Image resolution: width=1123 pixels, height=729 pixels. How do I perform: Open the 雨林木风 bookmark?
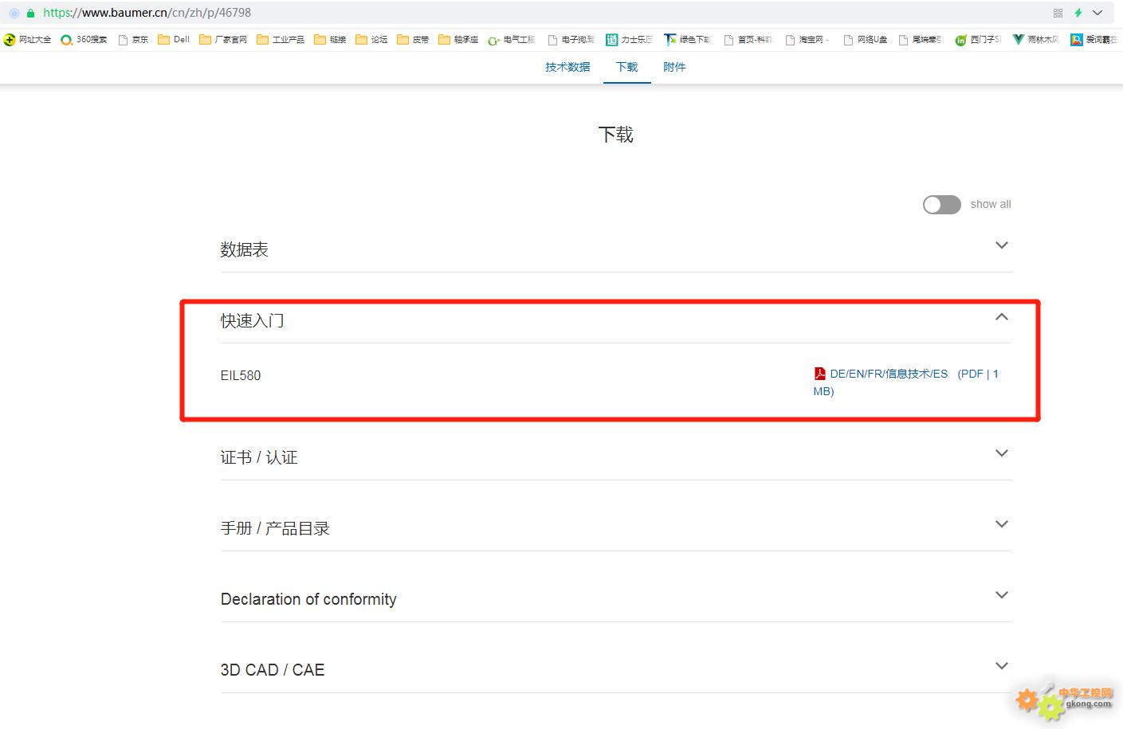tap(1036, 39)
